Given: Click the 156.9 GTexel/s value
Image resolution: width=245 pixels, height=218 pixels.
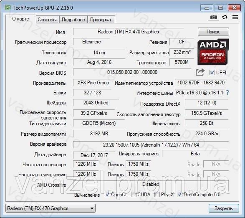Looking at the screenshot, I should 207,113.
